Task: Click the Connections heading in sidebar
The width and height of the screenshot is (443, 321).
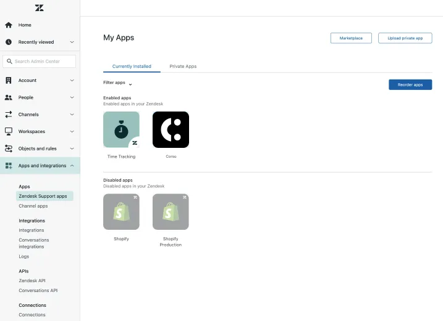Action: [33, 305]
